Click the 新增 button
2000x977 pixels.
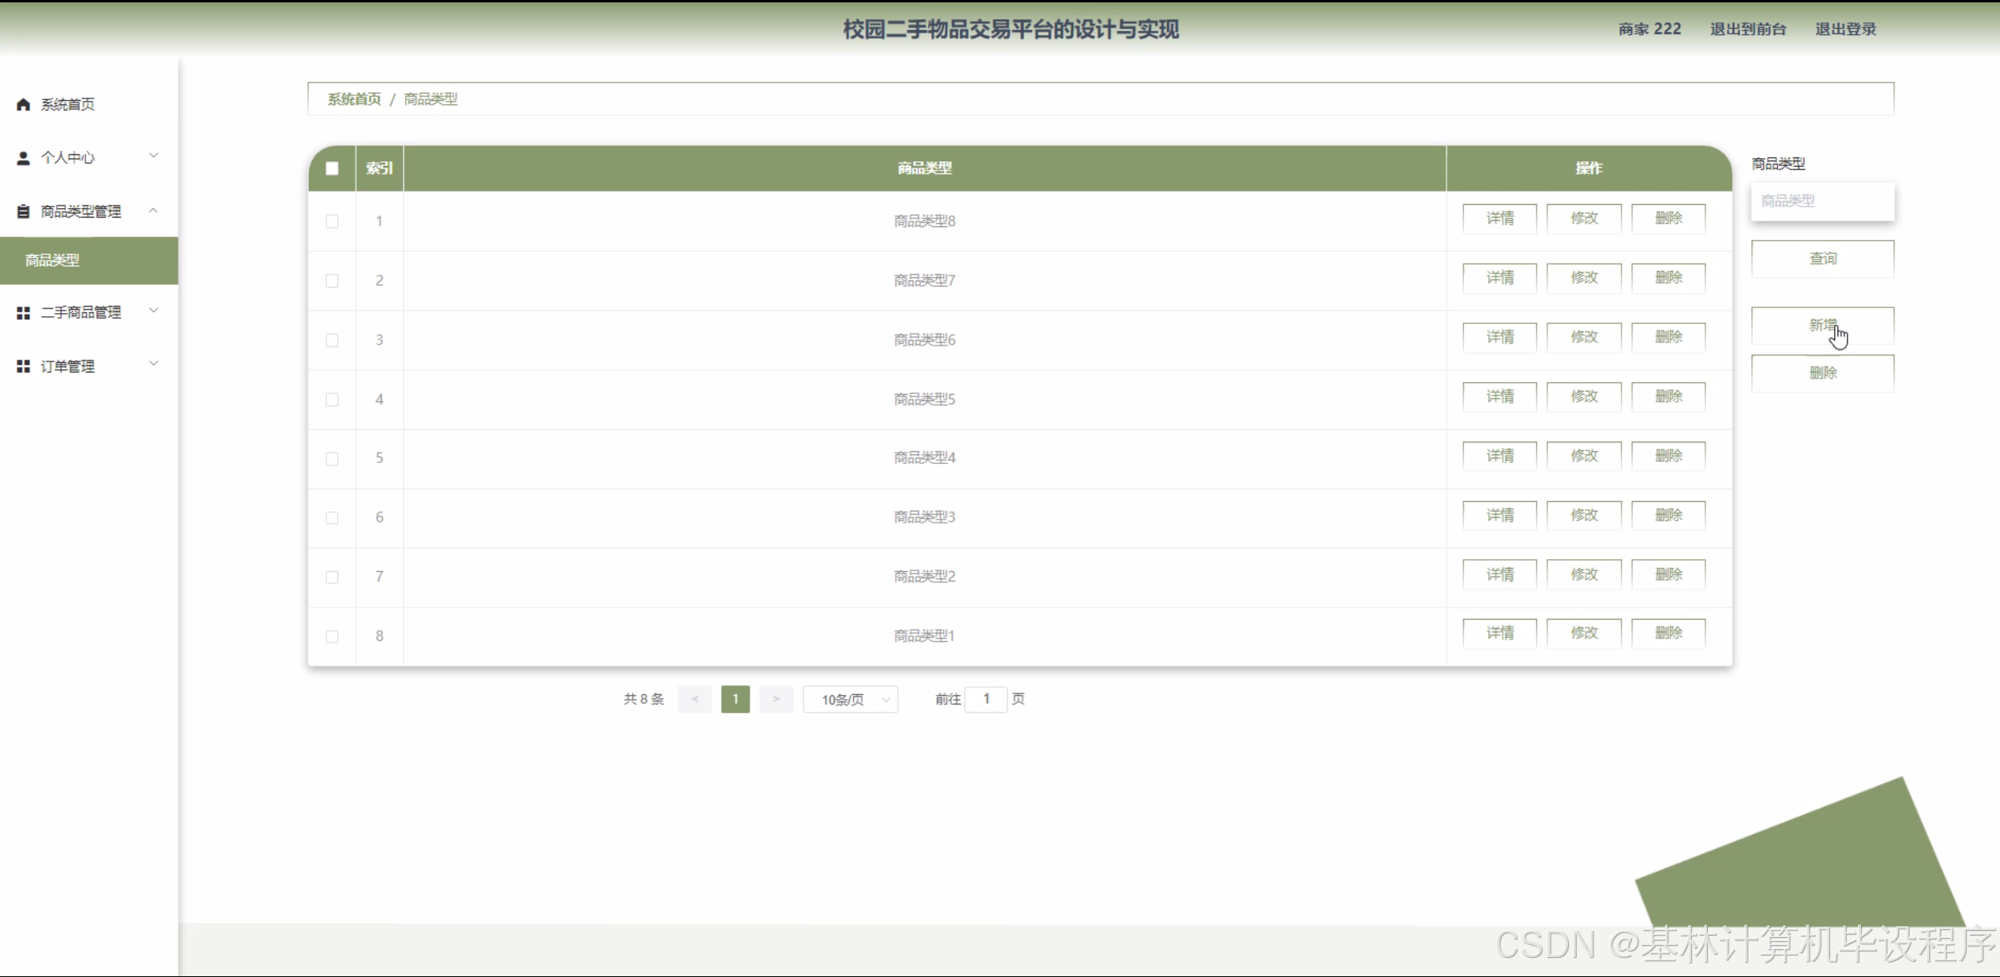pyautogui.click(x=1822, y=326)
